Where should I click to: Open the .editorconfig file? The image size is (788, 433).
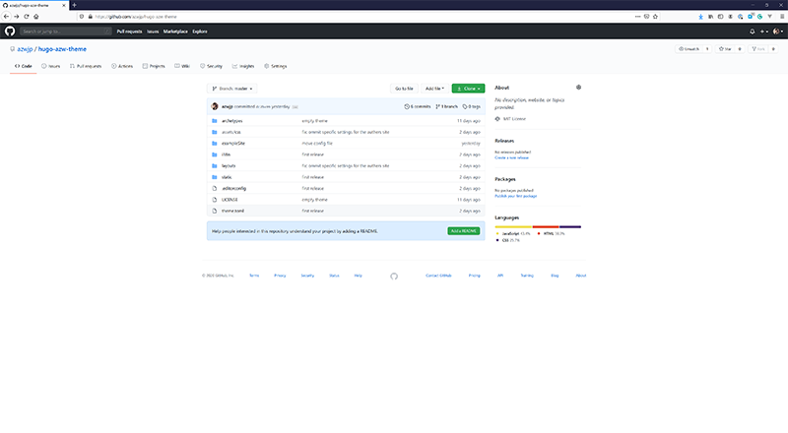click(x=233, y=188)
